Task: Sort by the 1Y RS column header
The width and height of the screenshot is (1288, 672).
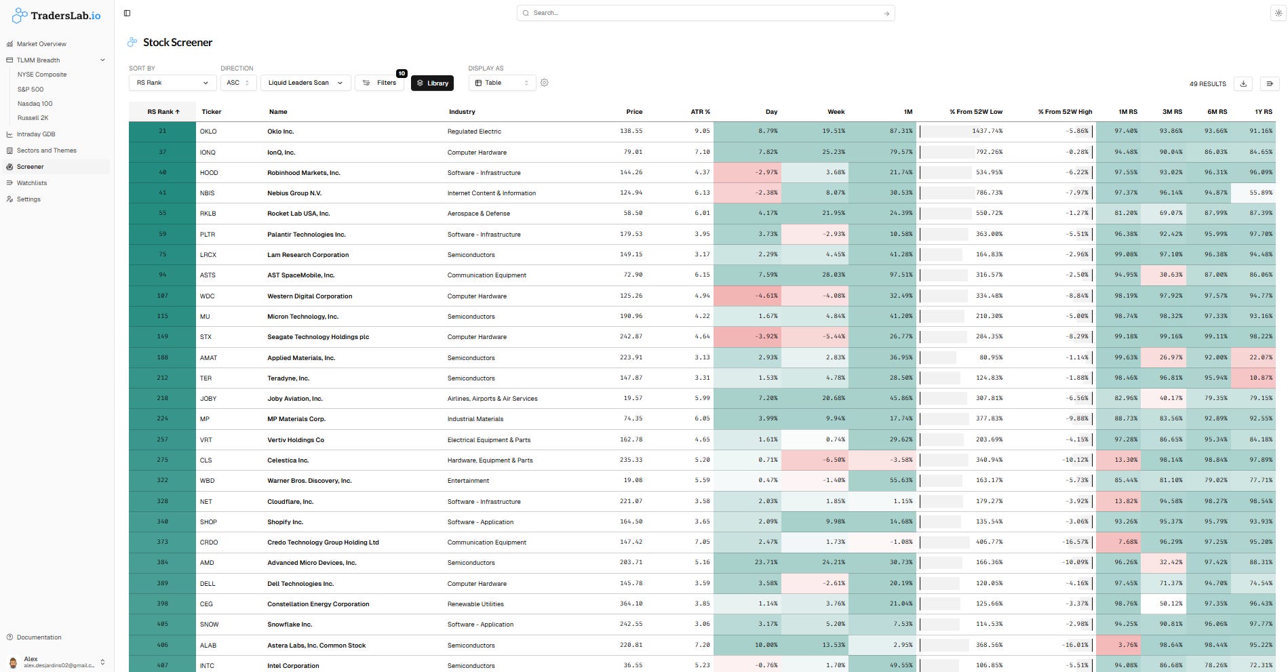Action: [x=1263, y=112]
